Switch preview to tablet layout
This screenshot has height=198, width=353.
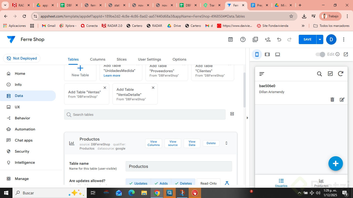coord(267,54)
